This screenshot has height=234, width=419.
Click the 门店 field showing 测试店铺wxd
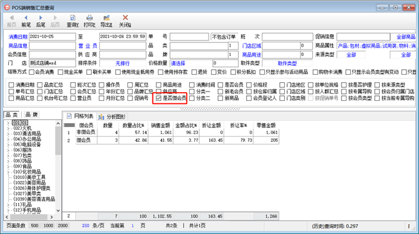click(x=52, y=63)
